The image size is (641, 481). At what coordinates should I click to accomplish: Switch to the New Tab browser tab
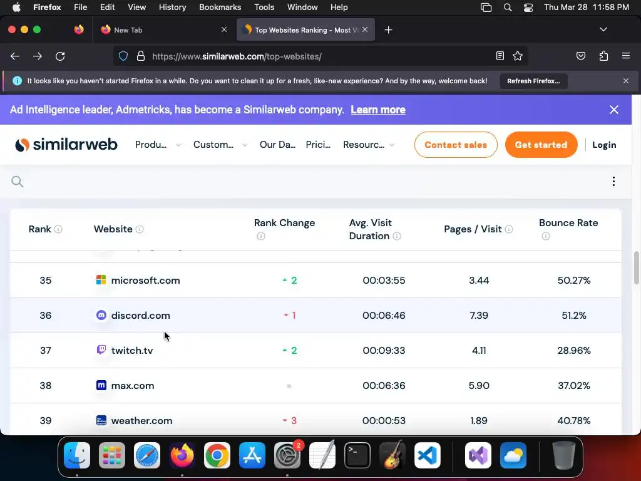pyautogui.click(x=163, y=30)
